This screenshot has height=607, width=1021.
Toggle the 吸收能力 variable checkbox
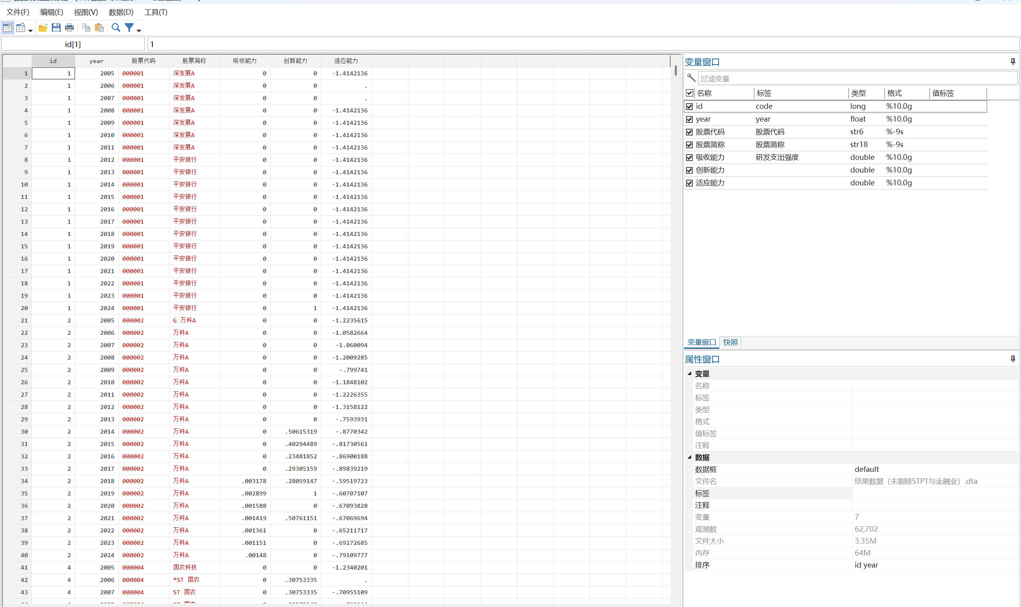[690, 157]
